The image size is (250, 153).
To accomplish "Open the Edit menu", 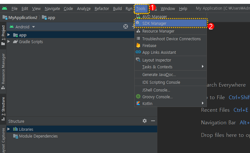I will (25, 9).
